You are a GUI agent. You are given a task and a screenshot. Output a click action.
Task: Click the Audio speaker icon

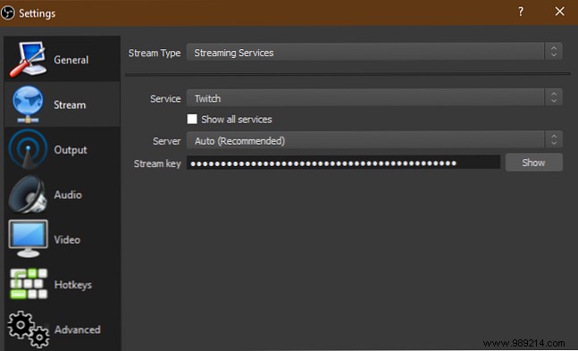(28, 195)
